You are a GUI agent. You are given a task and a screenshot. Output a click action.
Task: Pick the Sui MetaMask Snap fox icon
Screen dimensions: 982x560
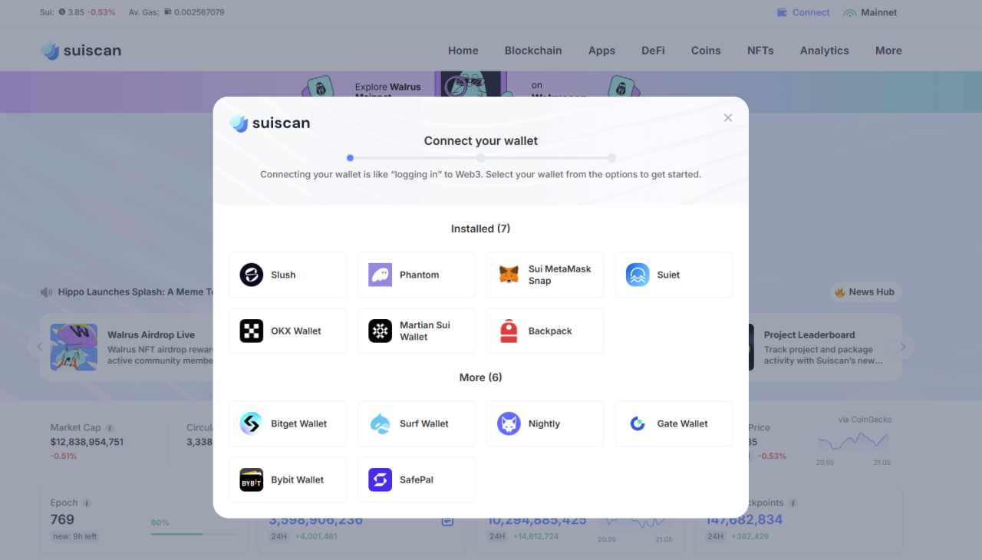click(x=509, y=275)
